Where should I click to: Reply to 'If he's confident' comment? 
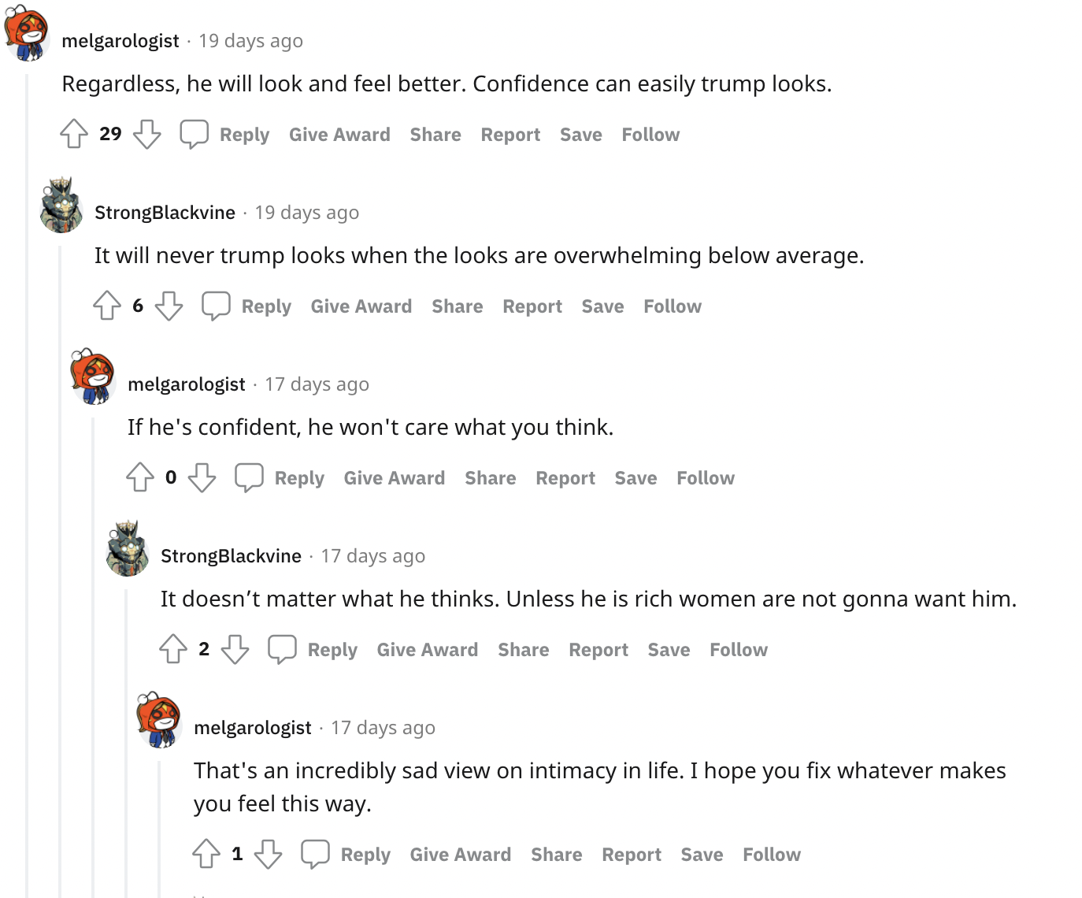tap(299, 478)
